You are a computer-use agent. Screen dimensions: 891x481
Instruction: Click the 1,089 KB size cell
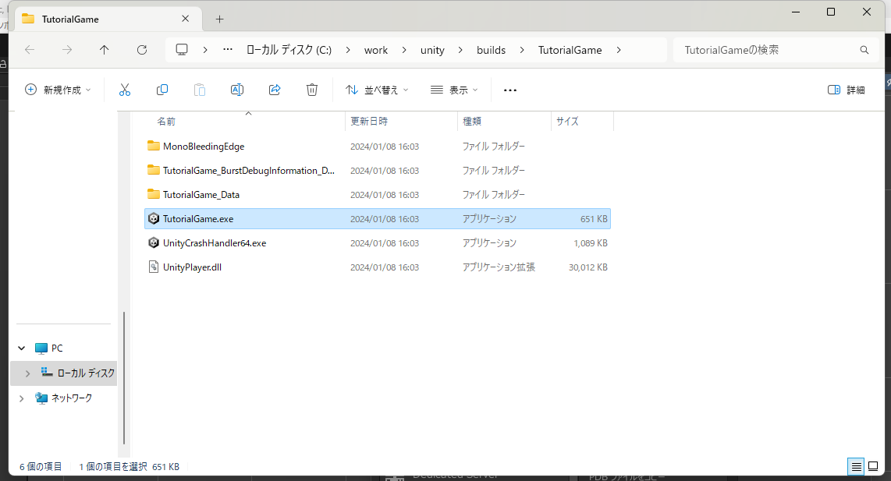coord(591,243)
